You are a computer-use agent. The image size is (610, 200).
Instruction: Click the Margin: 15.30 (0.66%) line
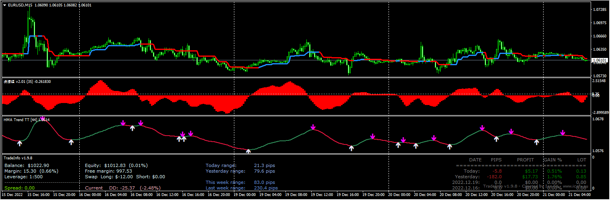[x=31, y=171]
